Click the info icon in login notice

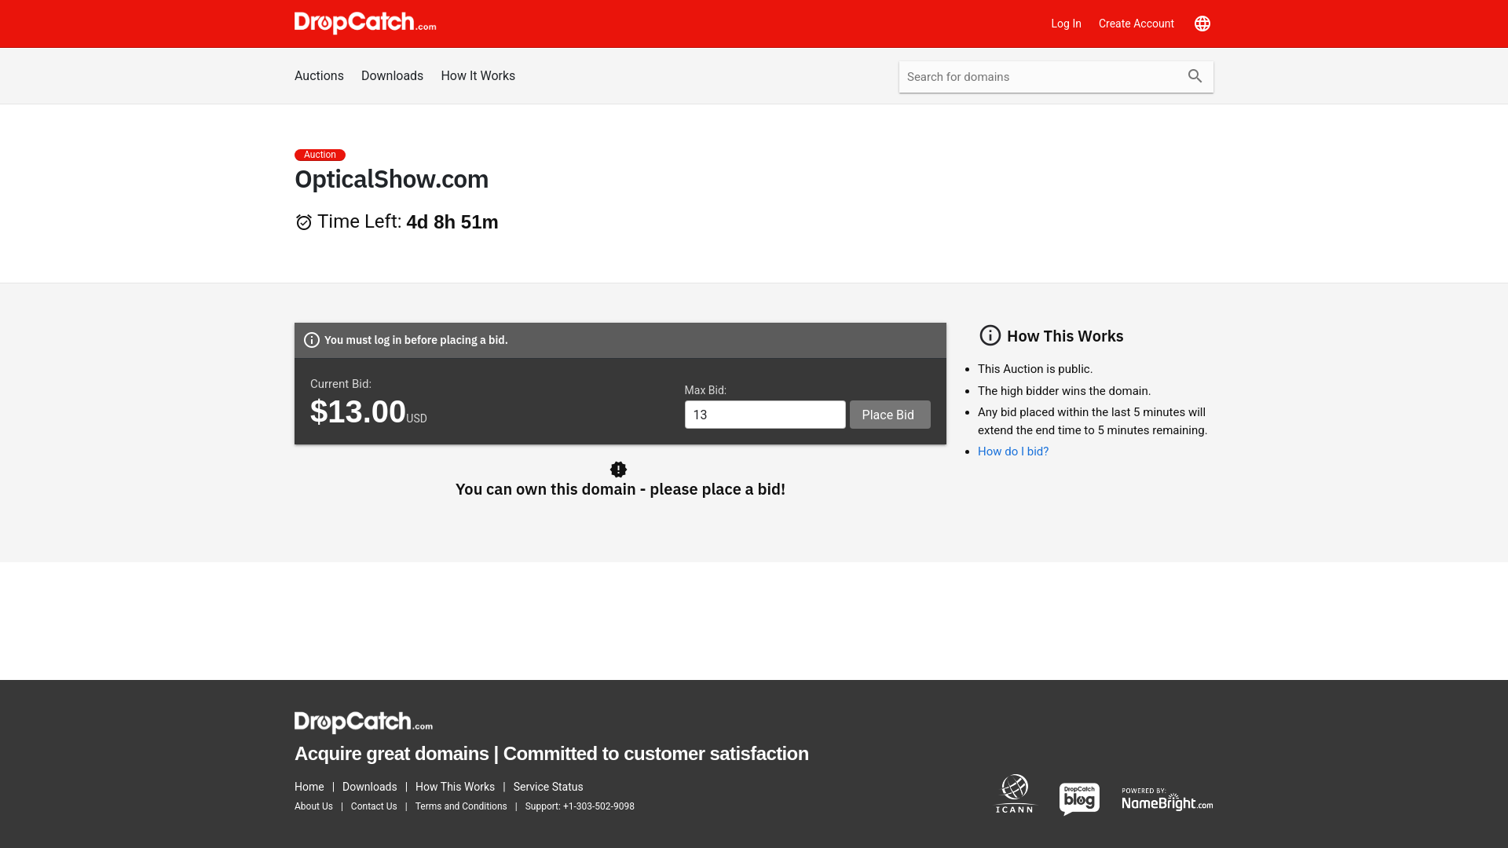312,340
